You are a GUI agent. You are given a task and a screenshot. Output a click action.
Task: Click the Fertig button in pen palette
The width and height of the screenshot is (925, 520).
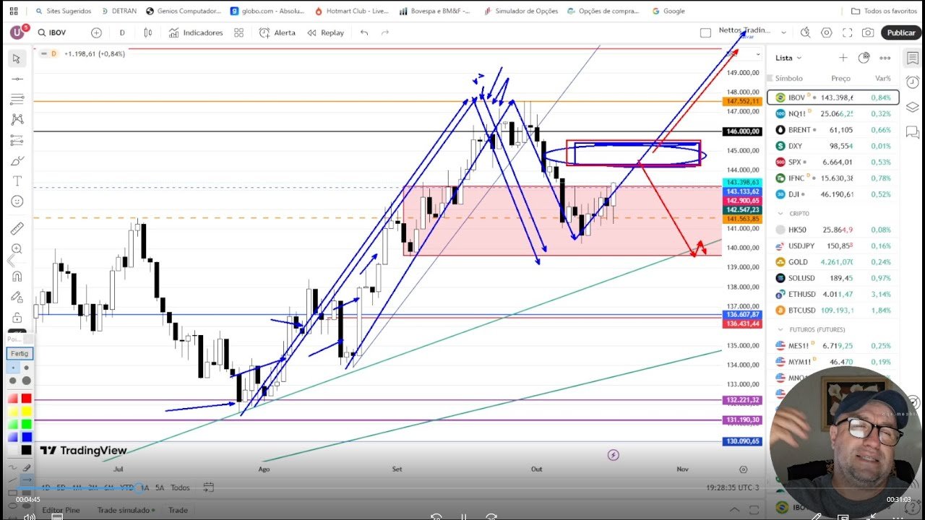coord(20,354)
